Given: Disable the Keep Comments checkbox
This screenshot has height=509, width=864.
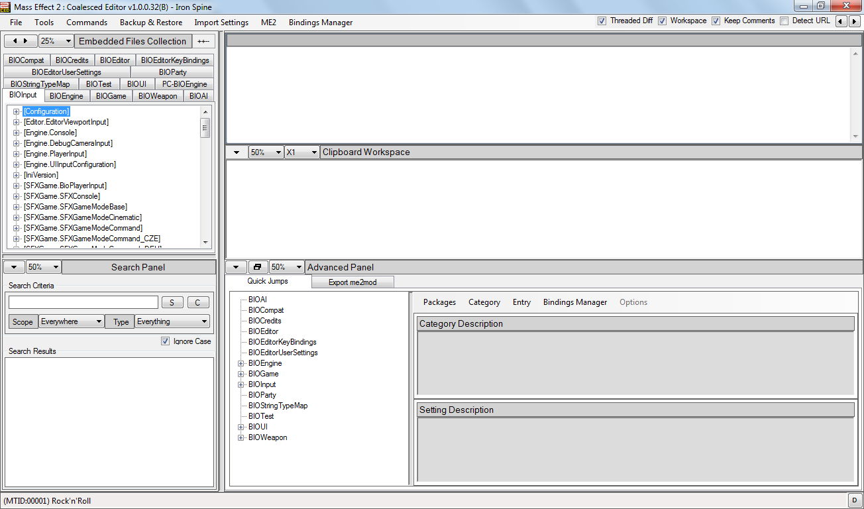Looking at the screenshot, I should 716,21.
